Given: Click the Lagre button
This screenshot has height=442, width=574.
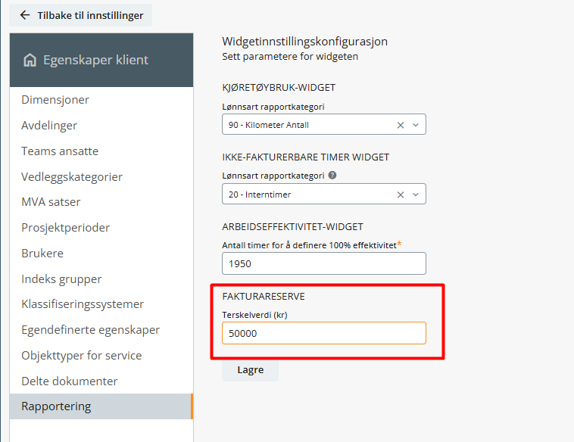Looking at the screenshot, I should point(251,370).
